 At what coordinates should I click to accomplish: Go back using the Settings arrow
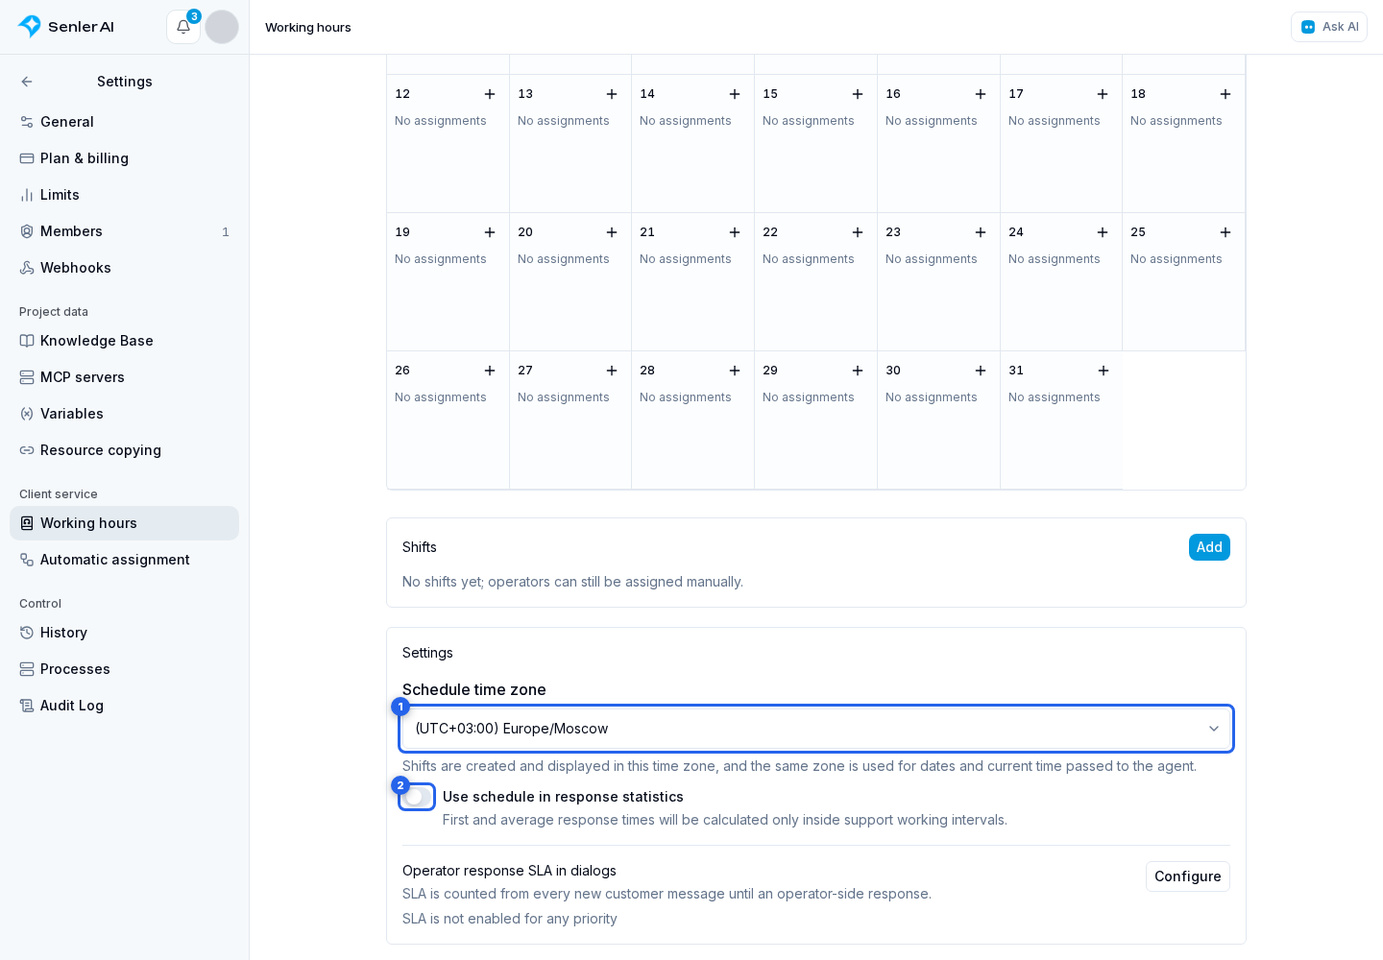[x=27, y=82]
